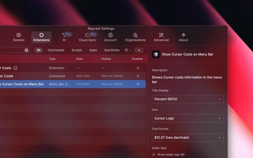
Task: Clear the search field with X icon
Action: tap(26, 50)
